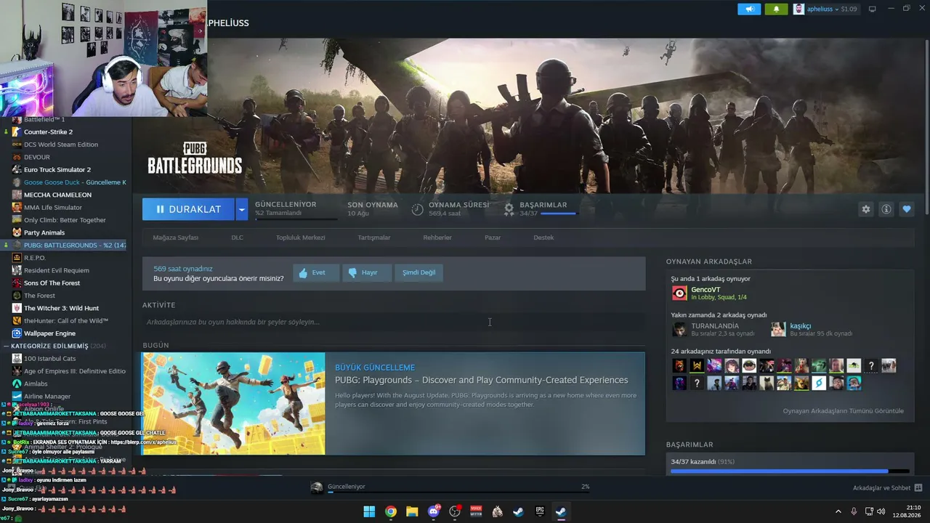Open the Mağaza Sayfası tab
The height and width of the screenshot is (523, 930).
tap(175, 238)
